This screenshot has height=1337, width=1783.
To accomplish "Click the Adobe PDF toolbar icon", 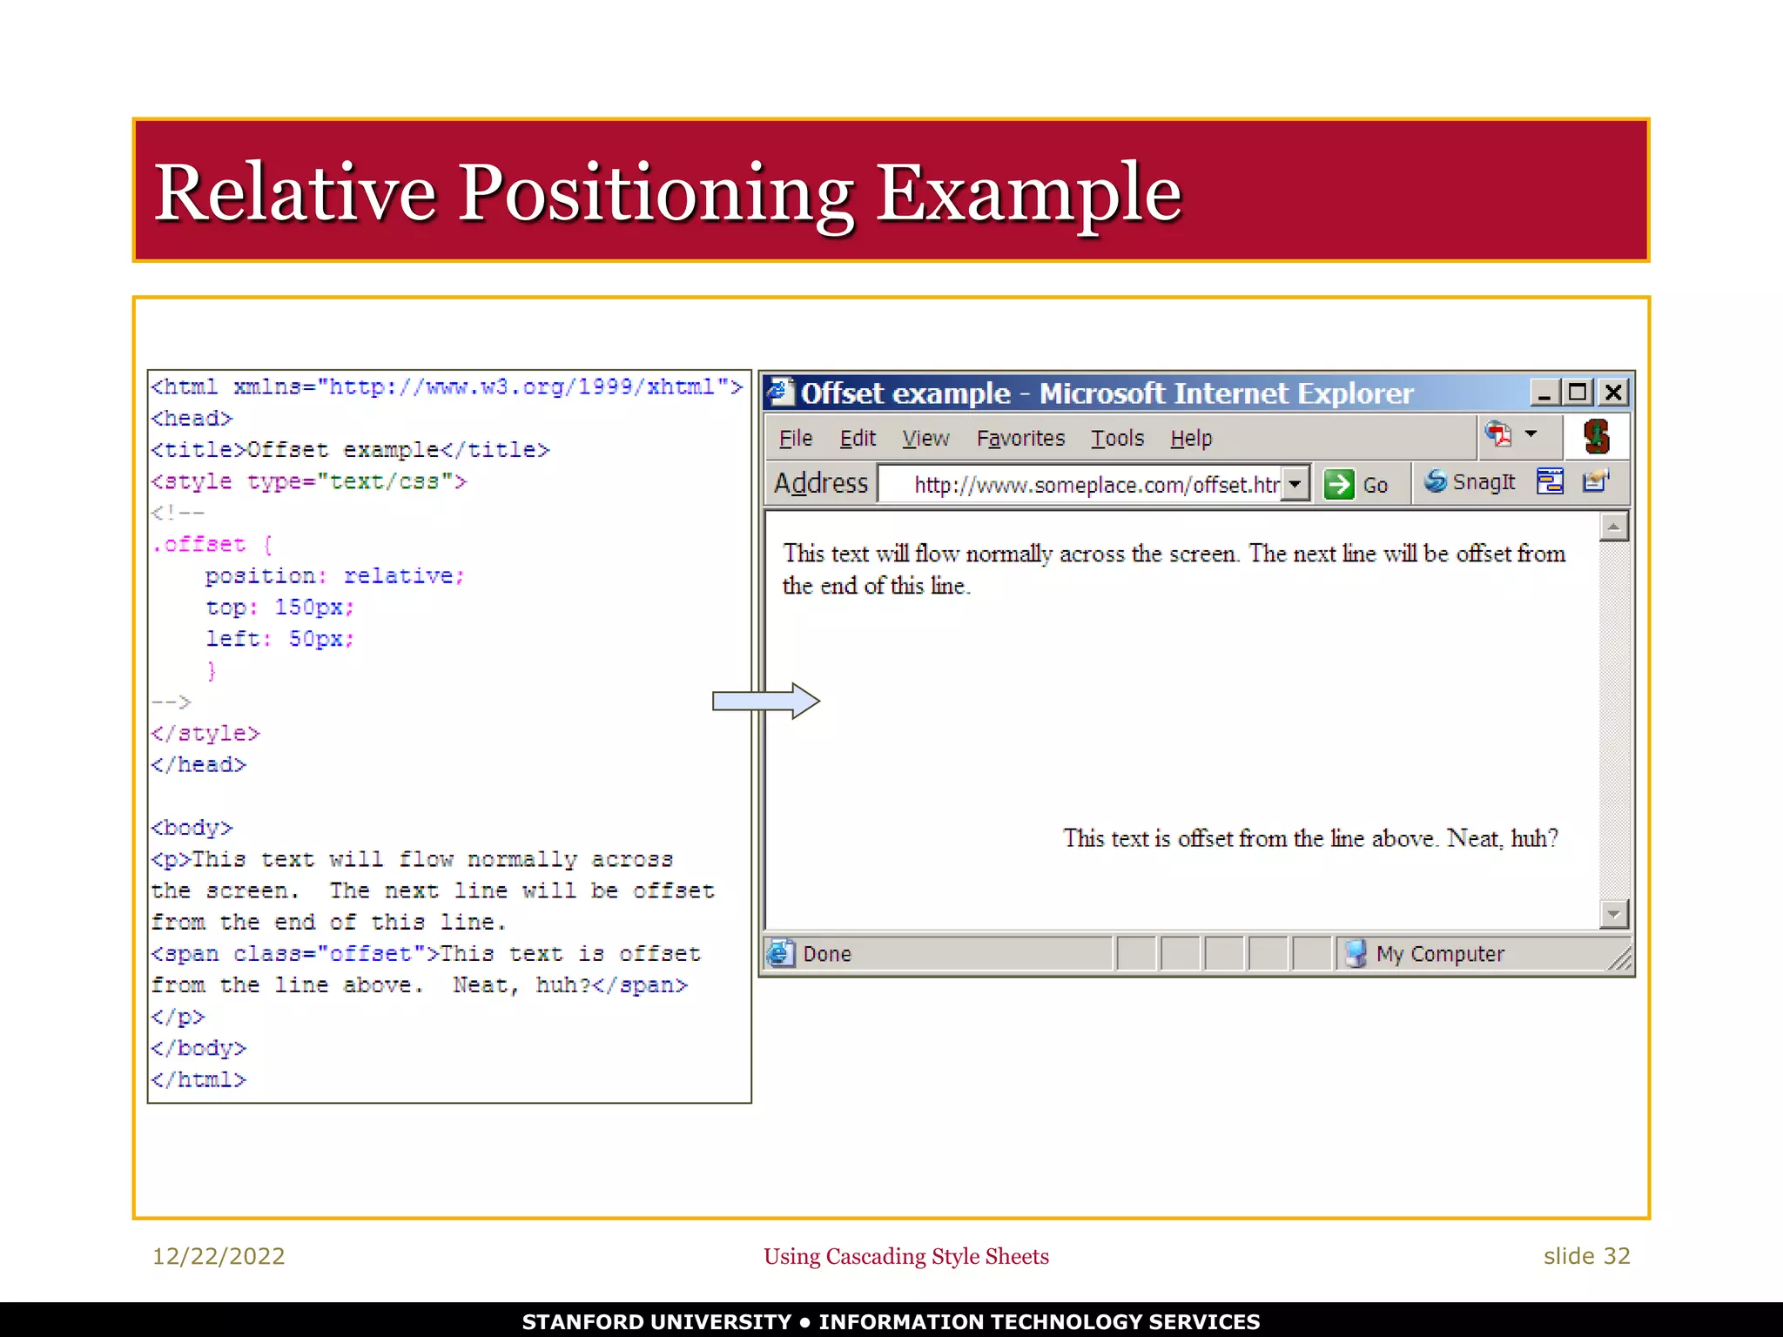I will [1498, 433].
